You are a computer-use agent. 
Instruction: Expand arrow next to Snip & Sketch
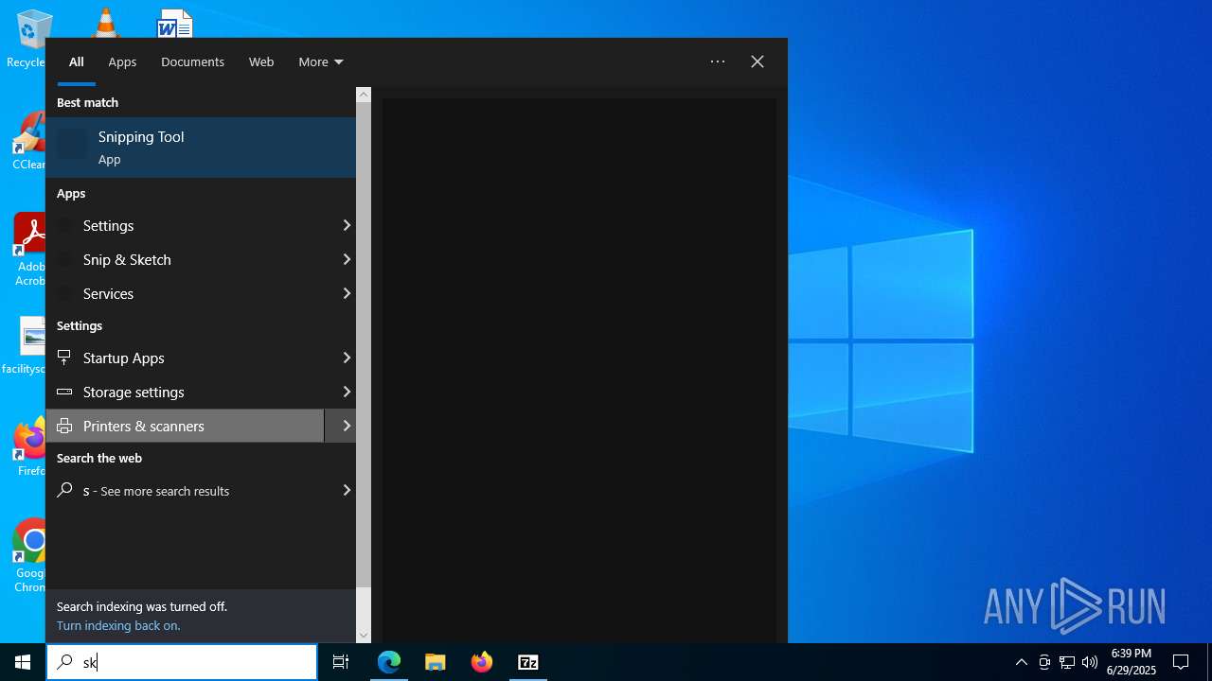click(x=347, y=259)
